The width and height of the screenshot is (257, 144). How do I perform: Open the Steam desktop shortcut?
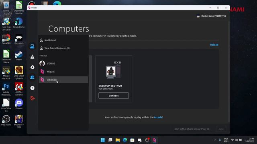point(19,56)
